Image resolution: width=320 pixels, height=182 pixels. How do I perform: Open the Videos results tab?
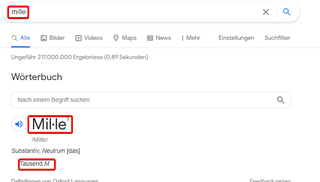tap(89, 38)
